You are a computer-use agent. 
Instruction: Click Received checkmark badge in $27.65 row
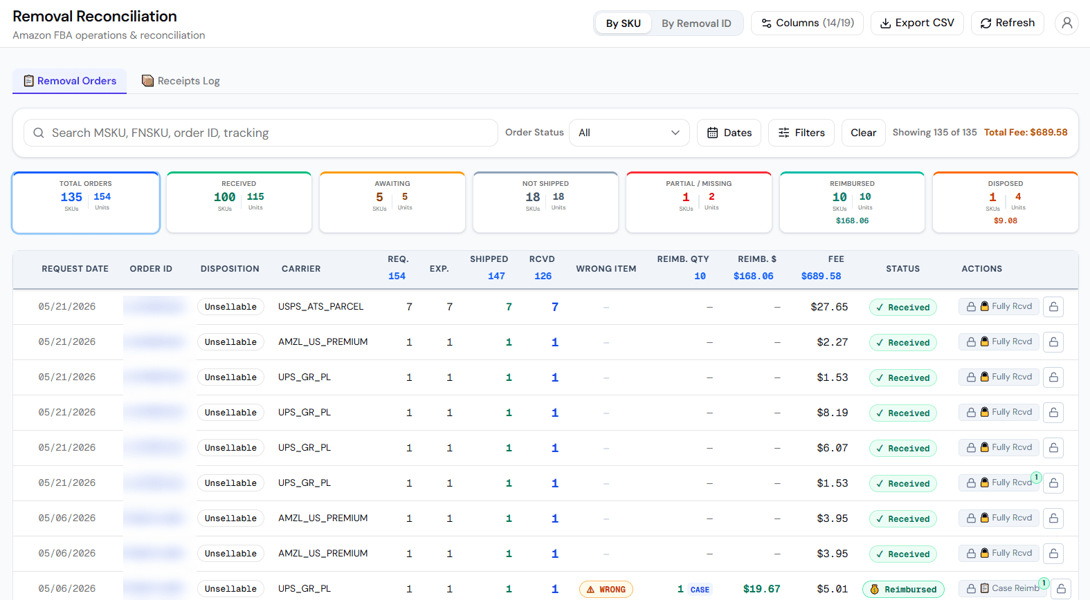(x=903, y=308)
